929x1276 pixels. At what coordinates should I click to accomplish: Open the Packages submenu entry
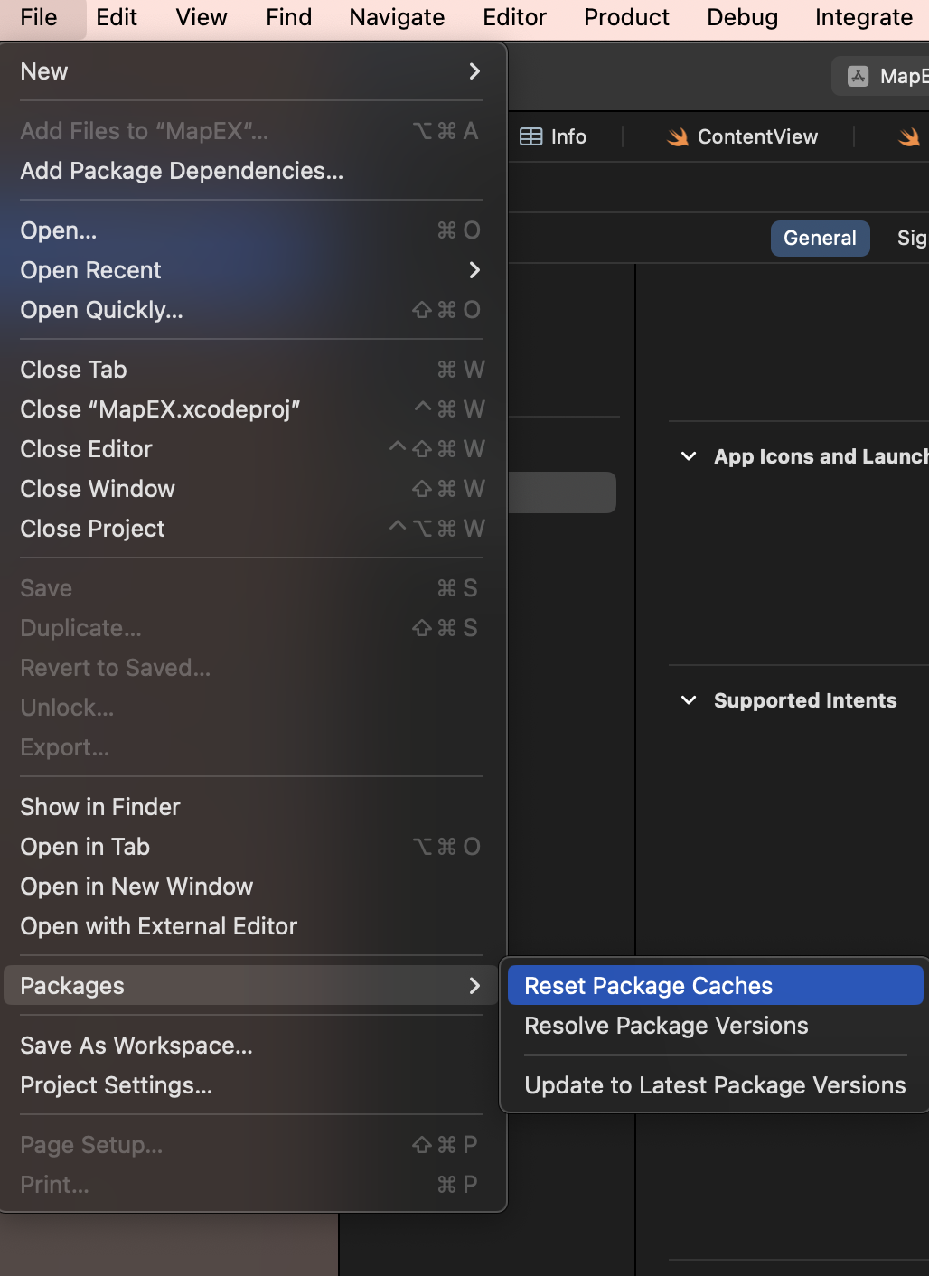[x=252, y=986]
